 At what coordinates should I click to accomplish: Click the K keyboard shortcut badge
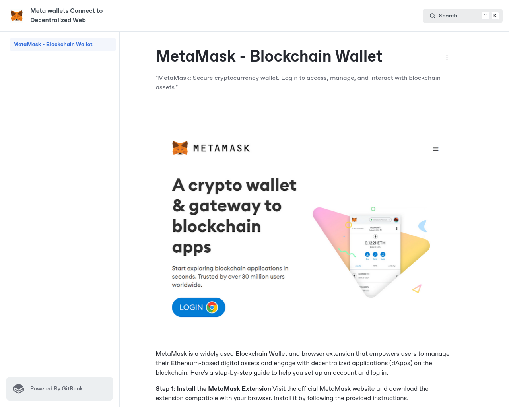click(495, 16)
